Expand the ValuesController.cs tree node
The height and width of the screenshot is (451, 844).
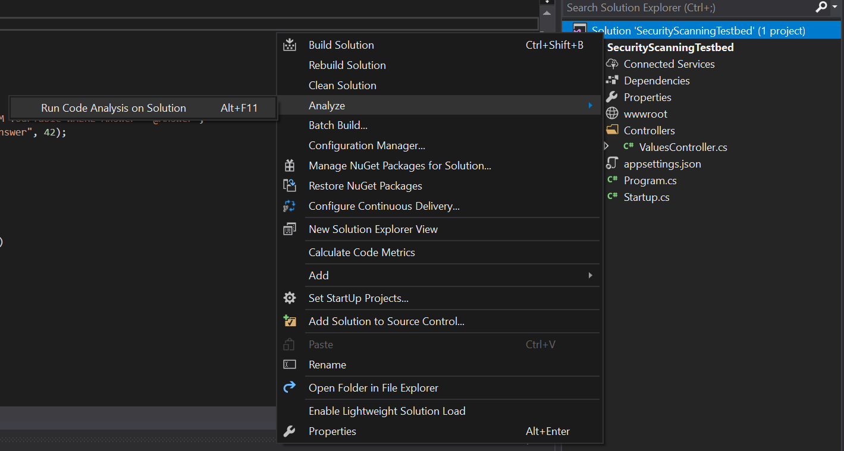pyautogui.click(x=606, y=146)
